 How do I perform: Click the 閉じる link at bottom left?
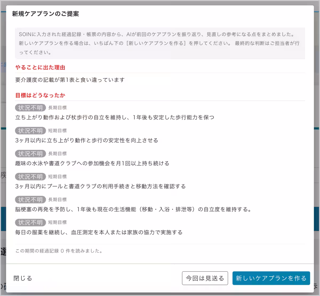click(23, 278)
